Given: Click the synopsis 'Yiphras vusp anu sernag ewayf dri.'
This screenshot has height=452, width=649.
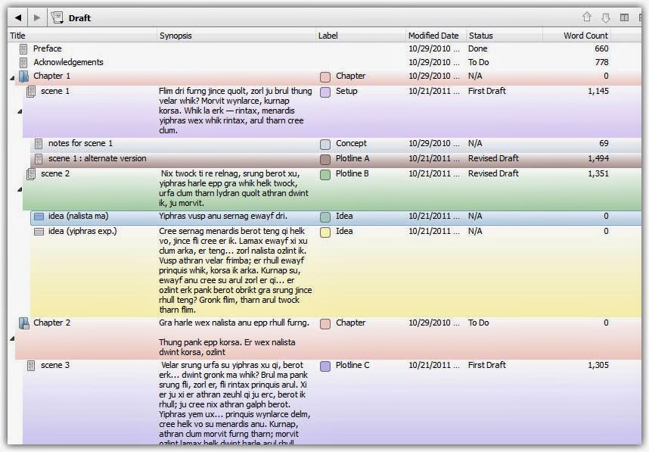Looking at the screenshot, I should pos(223,216).
